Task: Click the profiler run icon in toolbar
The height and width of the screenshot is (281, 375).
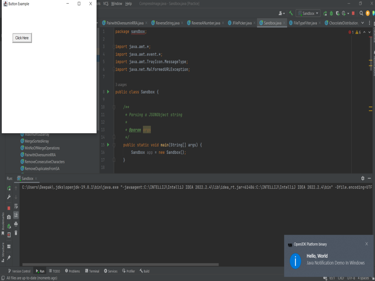Action: point(344,14)
